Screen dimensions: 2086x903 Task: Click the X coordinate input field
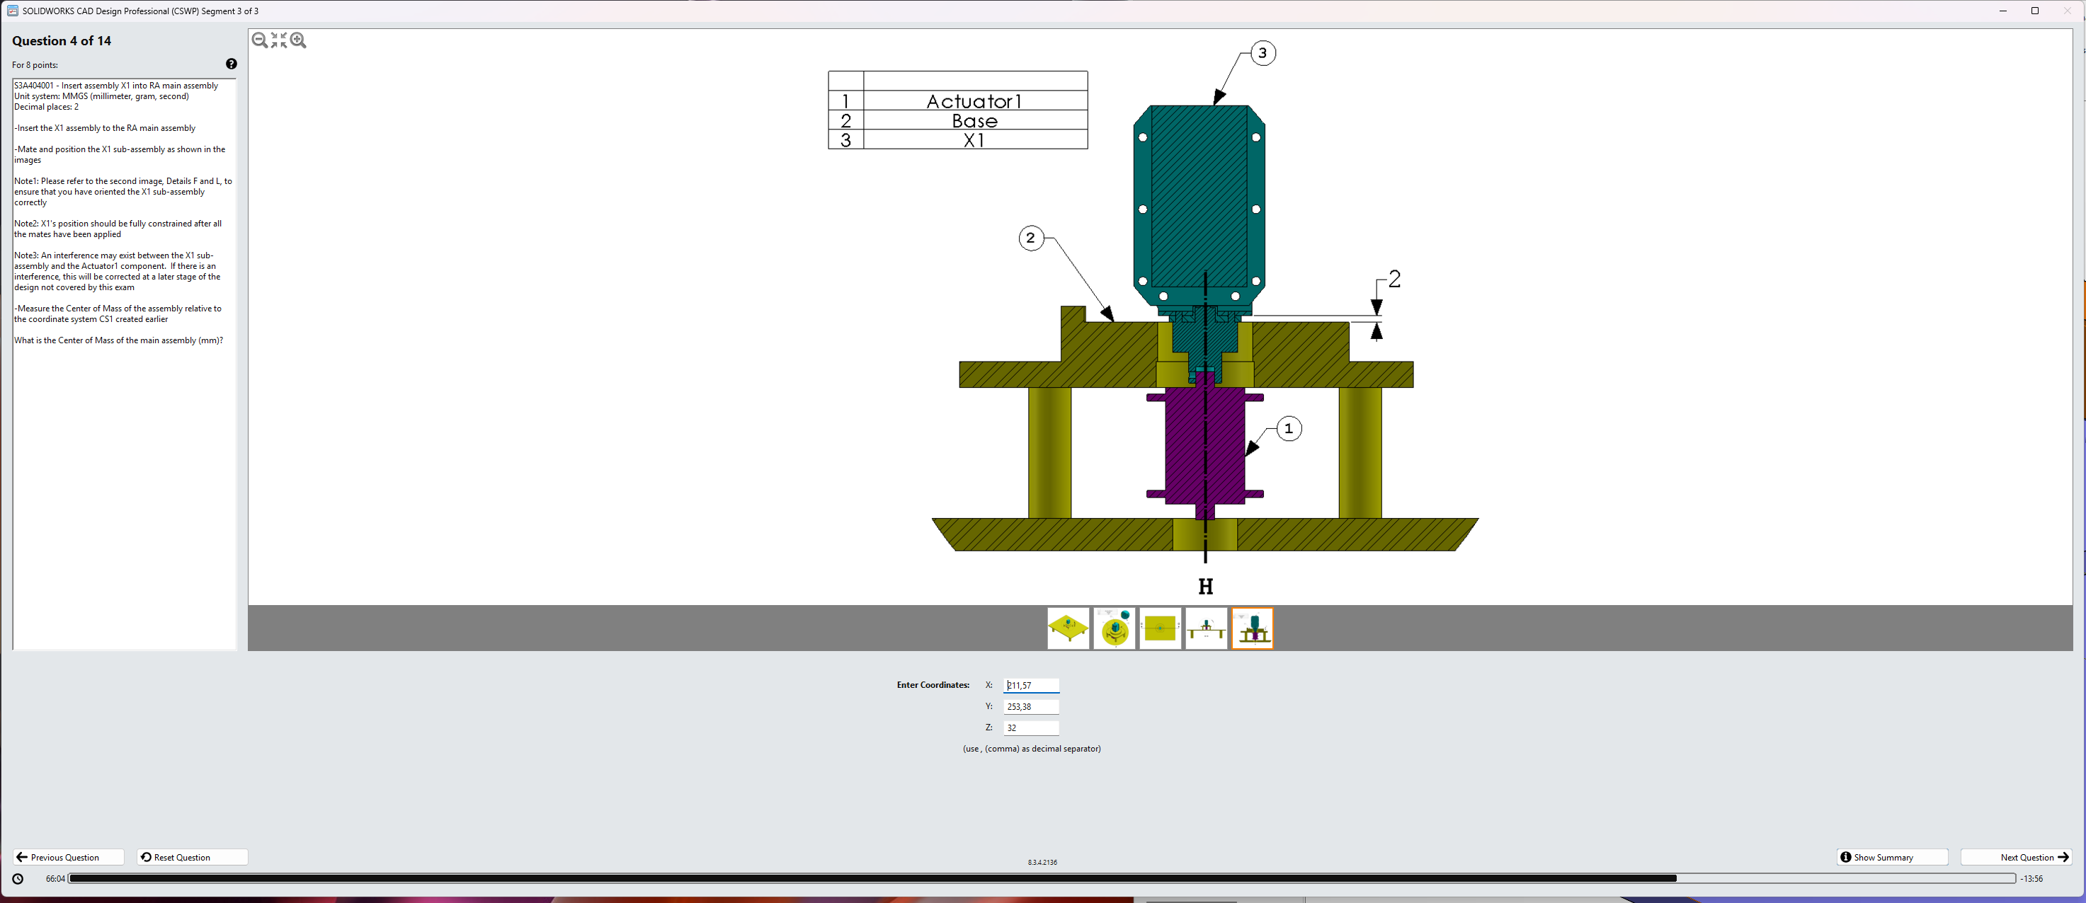(1031, 685)
